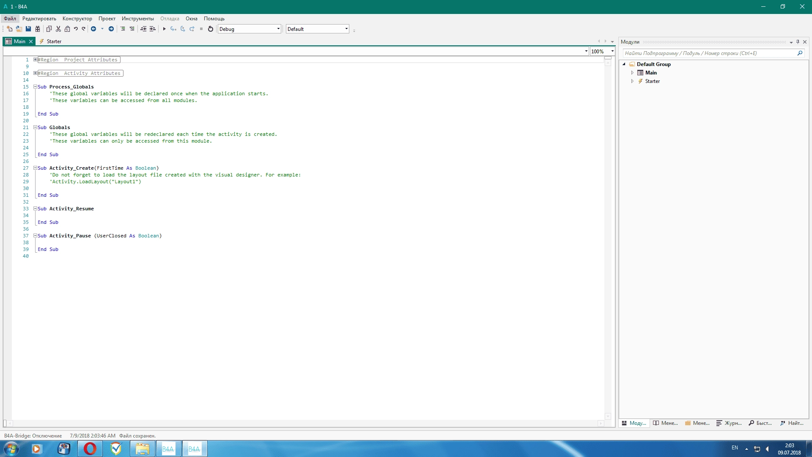812x457 pixels.
Task: Select Main in the Modules tree
Action: [651, 73]
